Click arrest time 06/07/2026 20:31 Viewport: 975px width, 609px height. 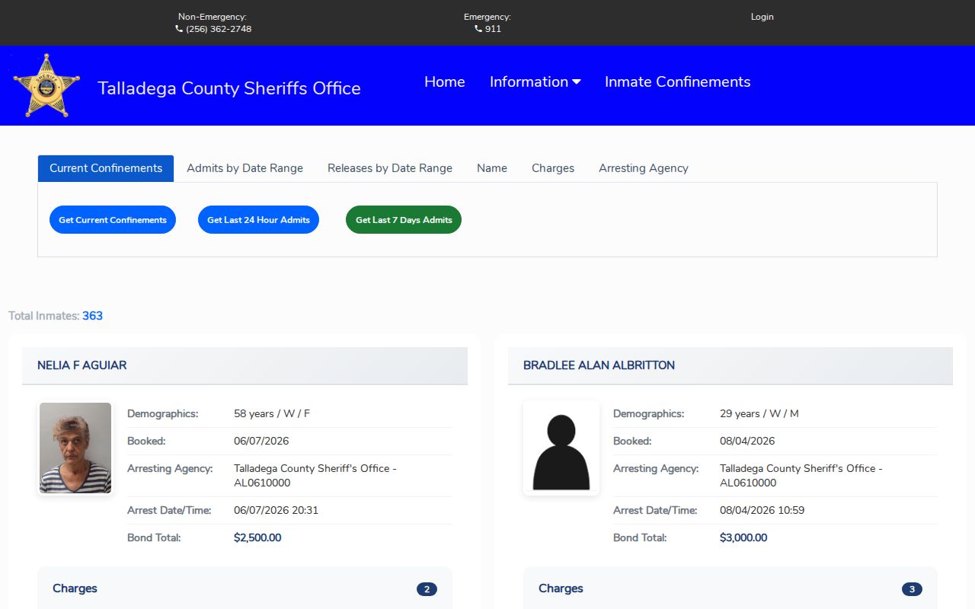[276, 511]
